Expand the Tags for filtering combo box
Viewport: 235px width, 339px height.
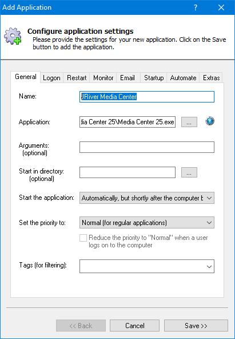147,266
